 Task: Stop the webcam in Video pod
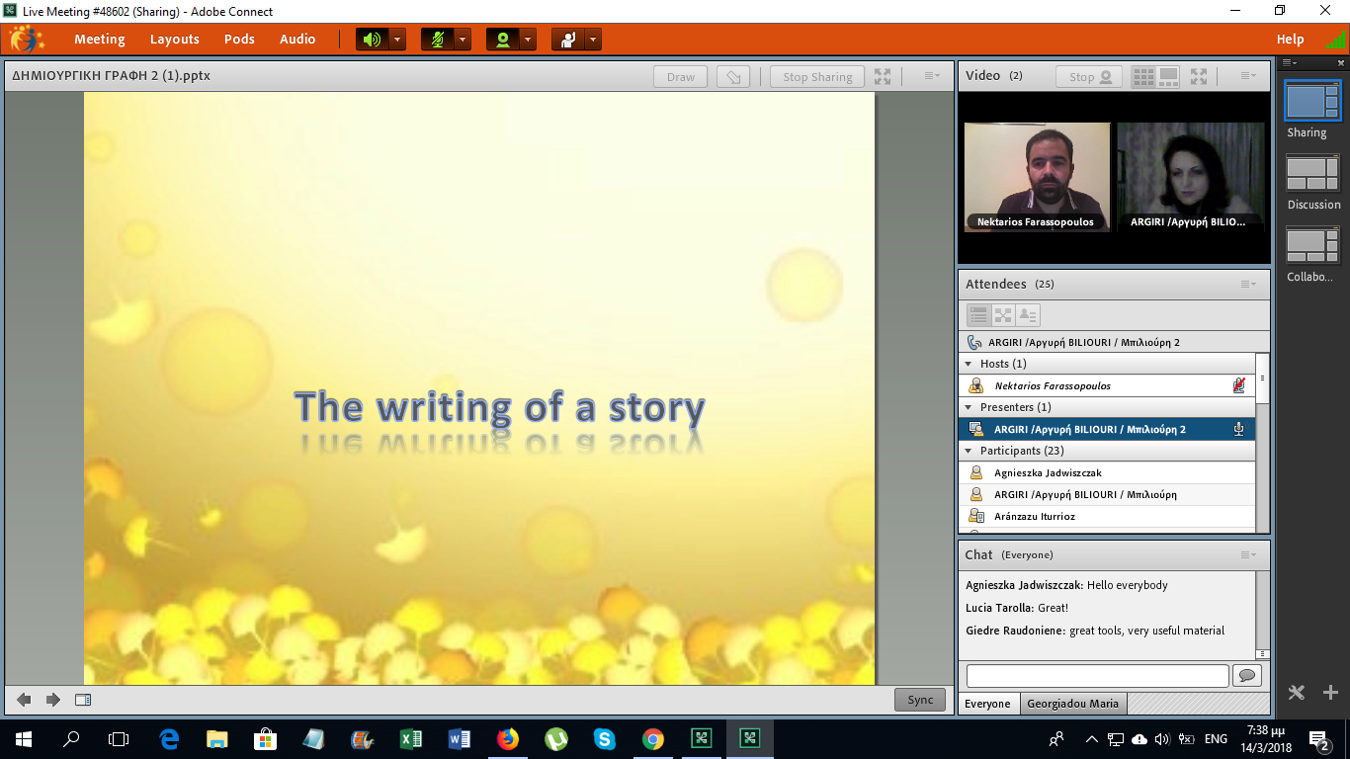[1089, 77]
